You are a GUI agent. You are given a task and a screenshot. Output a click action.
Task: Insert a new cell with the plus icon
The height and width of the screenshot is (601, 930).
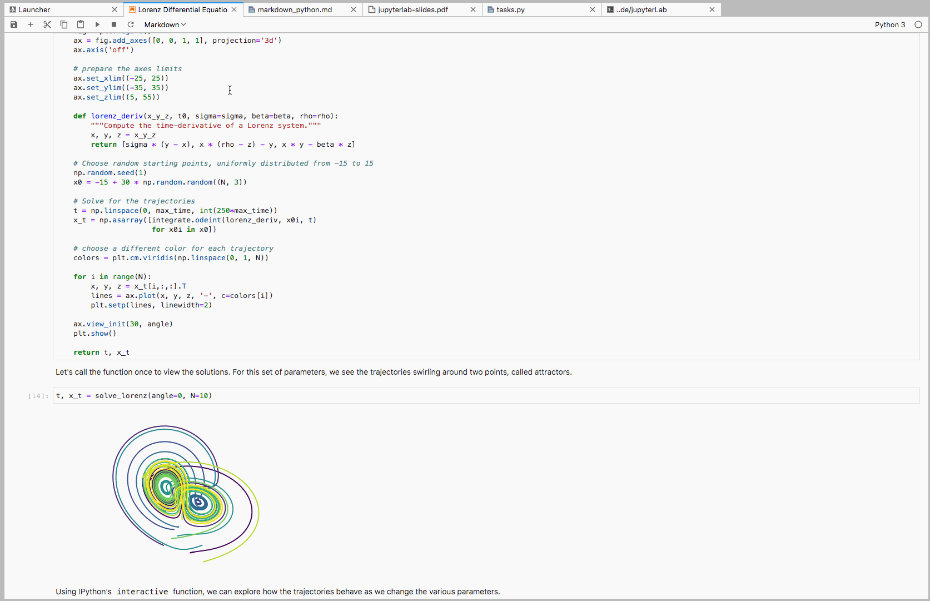[x=31, y=24]
